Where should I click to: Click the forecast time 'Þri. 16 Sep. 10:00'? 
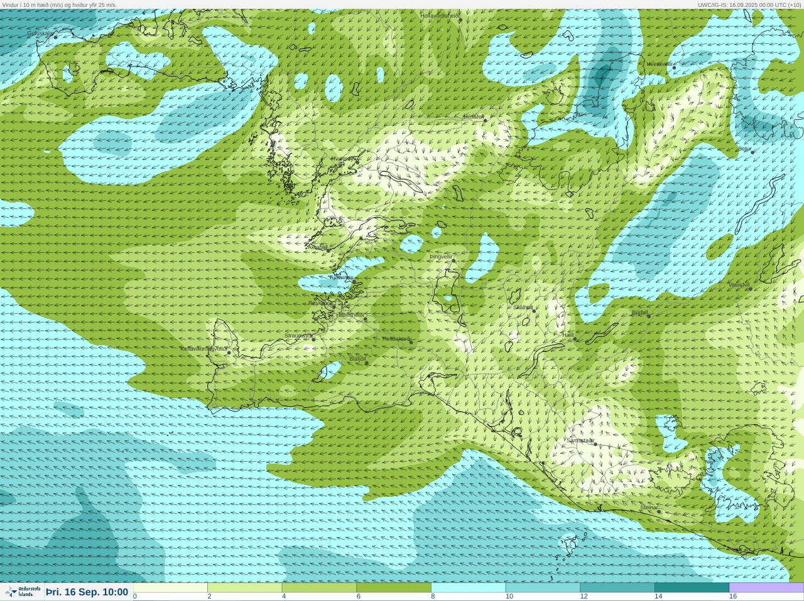[87, 592]
